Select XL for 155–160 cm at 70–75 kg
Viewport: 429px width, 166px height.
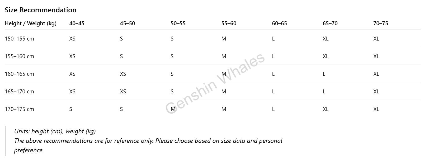(x=376, y=56)
